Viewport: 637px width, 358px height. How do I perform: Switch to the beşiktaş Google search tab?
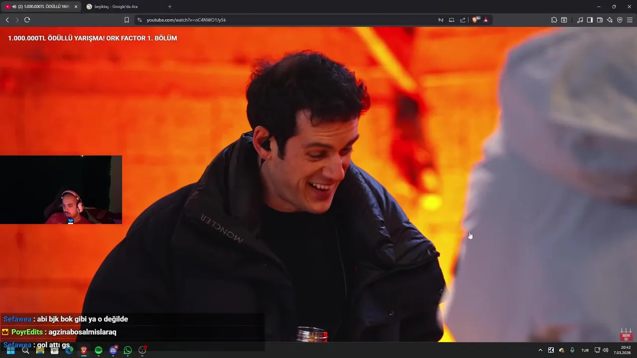coord(122,6)
